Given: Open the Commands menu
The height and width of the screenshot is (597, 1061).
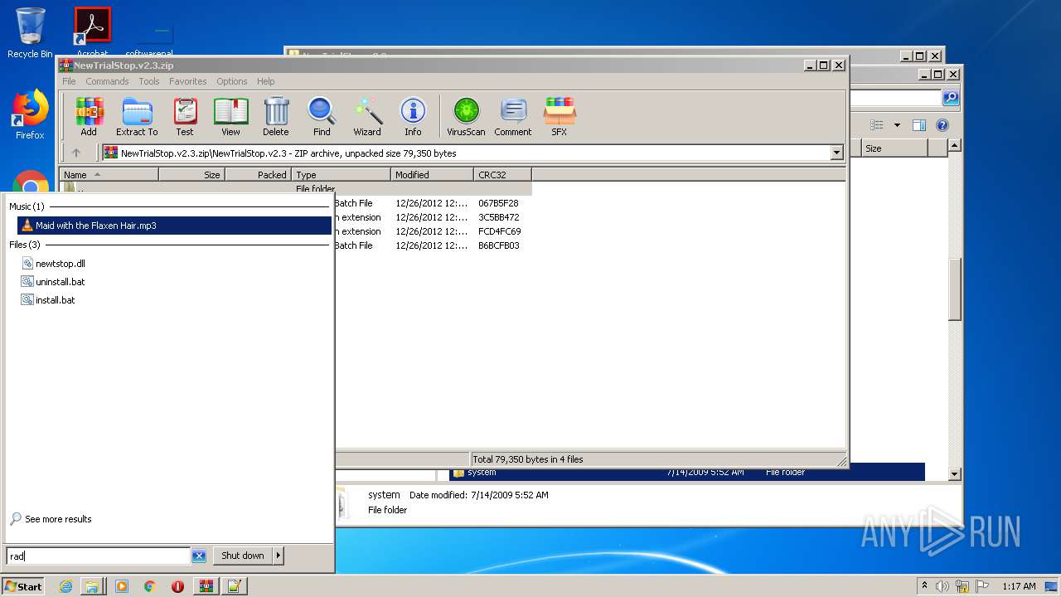Looking at the screenshot, I should click(x=107, y=81).
